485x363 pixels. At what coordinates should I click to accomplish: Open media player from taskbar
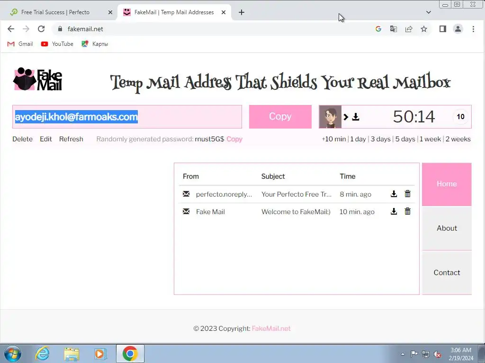pos(100,354)
